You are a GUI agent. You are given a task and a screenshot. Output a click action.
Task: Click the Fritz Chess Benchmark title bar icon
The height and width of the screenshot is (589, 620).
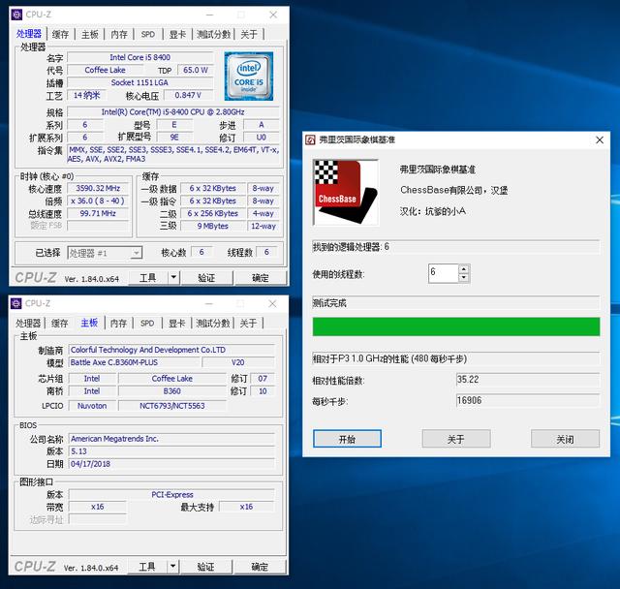[x=310, y=139]
